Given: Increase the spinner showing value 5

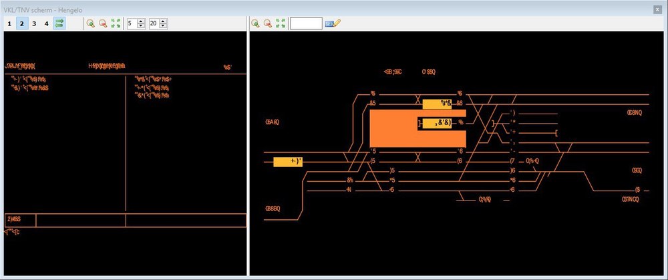Looking at the screenshot, I should (x=142, y=21).
